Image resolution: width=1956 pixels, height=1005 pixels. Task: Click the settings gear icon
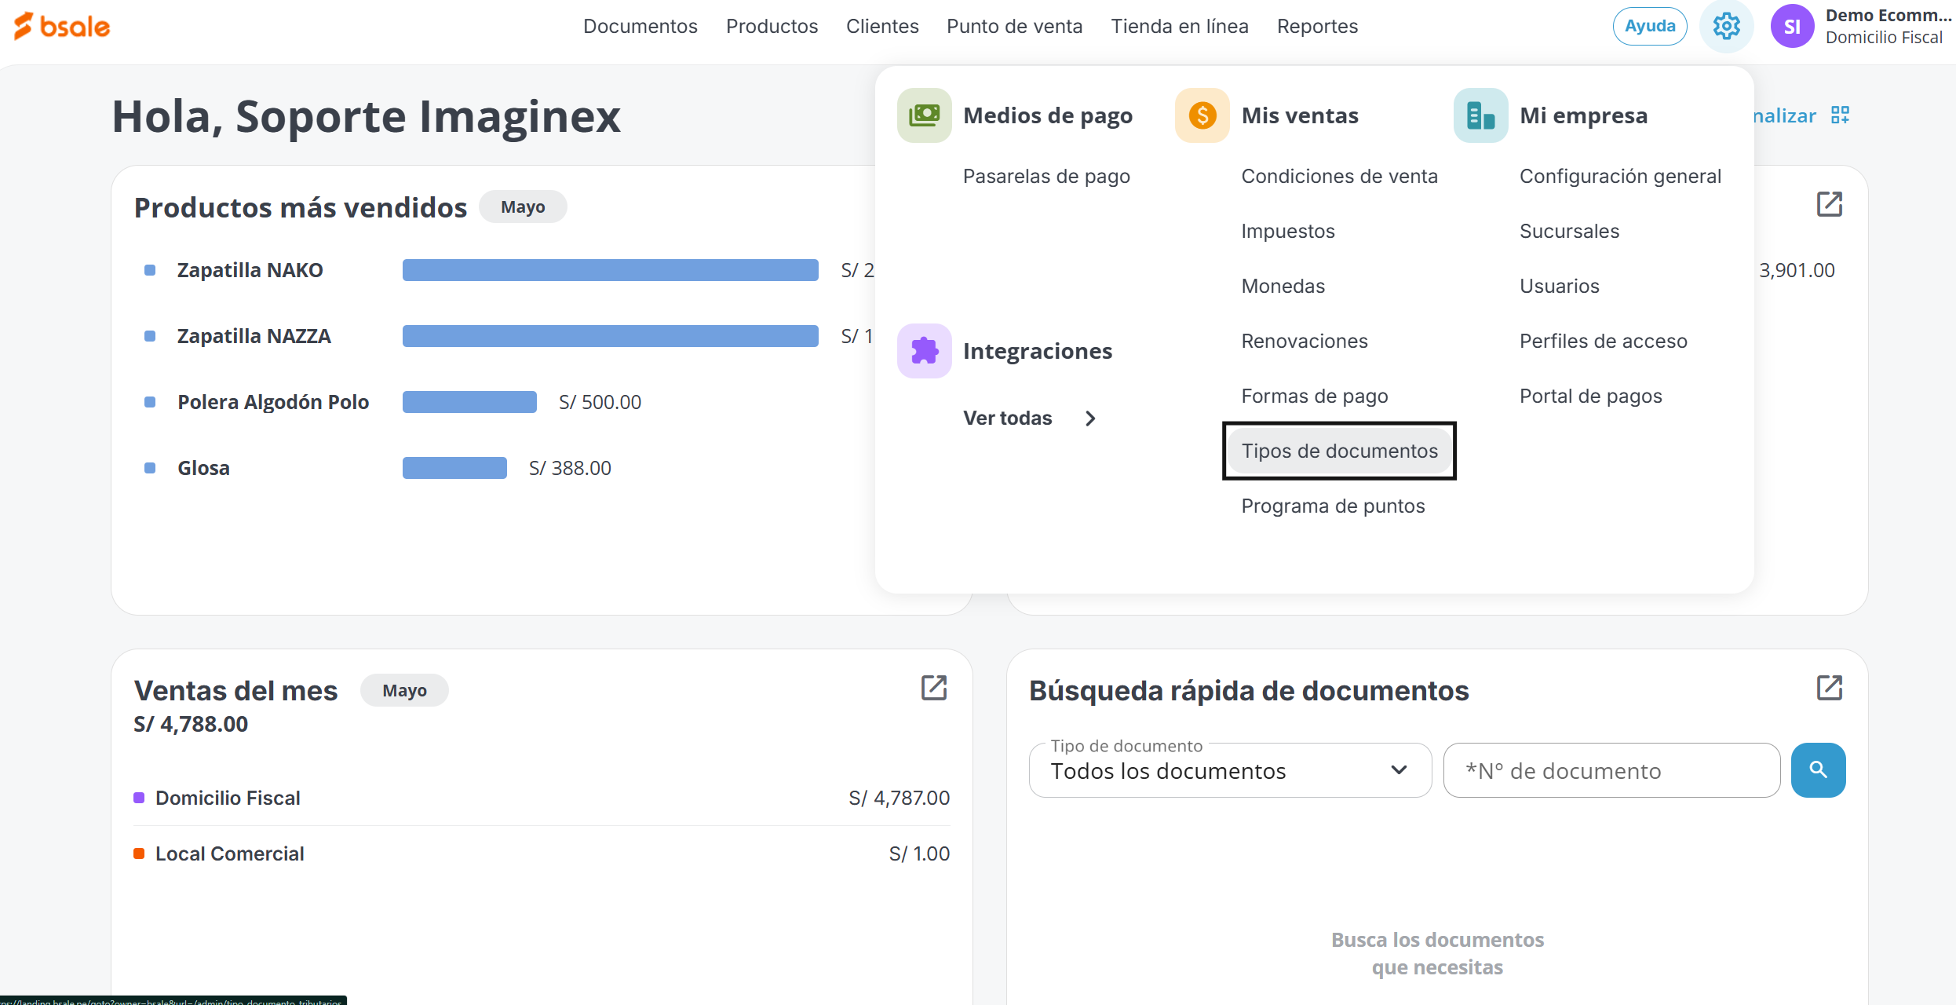[x=1726, y=27]
